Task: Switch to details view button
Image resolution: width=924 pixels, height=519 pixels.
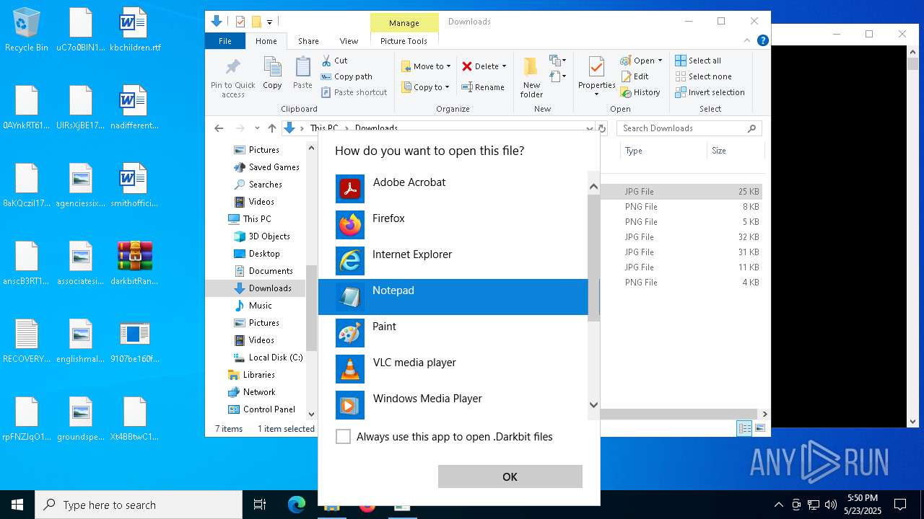Action: (744, 428)
